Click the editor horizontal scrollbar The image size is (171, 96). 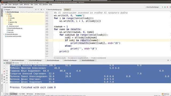[70, 56]
